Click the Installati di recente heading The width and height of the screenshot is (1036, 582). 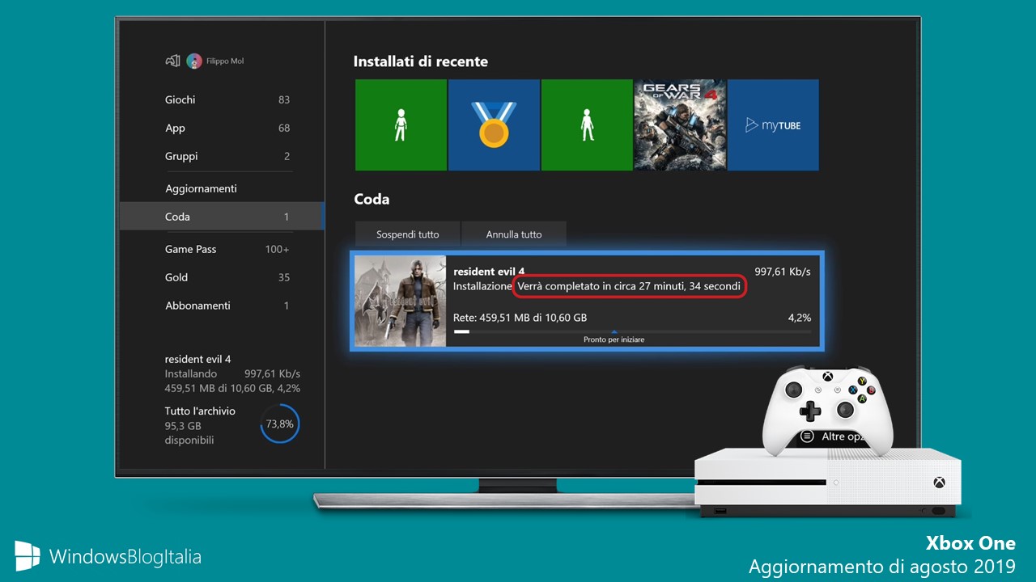(x=421, y=61)
